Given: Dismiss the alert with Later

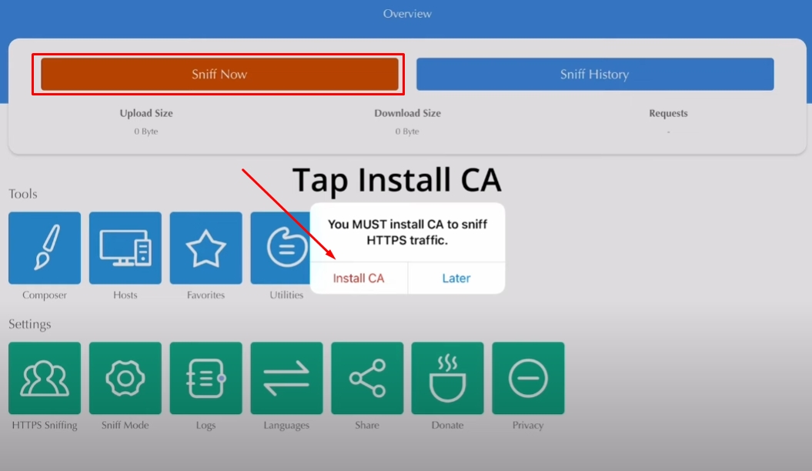Looking at the screenshot, I should 456,279.
